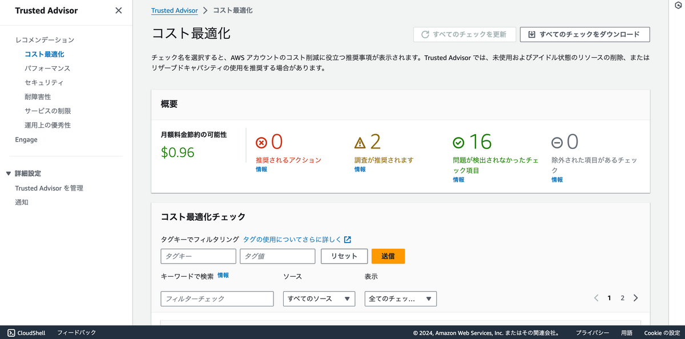The width and height of the screenshot is (685, 339).
Task: Go to previous page with left pagination arrow
Action: pyautogui.click(x=597, y=298)
